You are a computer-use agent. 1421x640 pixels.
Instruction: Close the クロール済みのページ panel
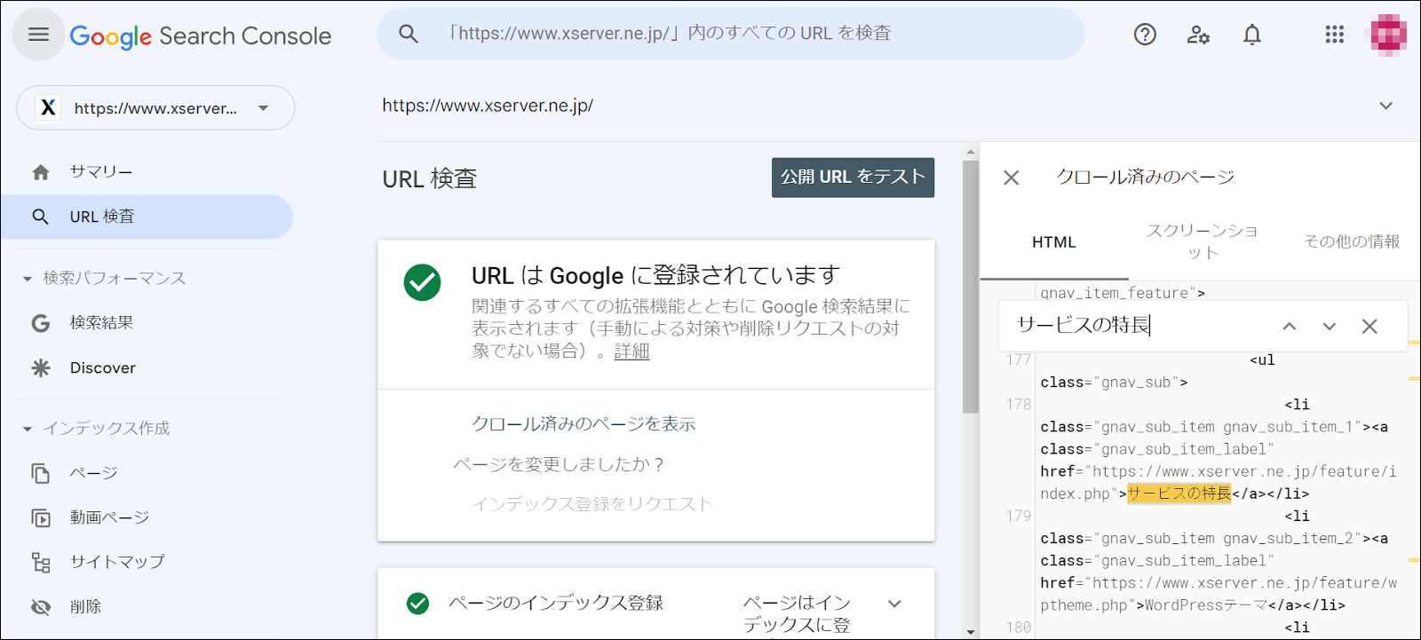(x=1011, y=178)
